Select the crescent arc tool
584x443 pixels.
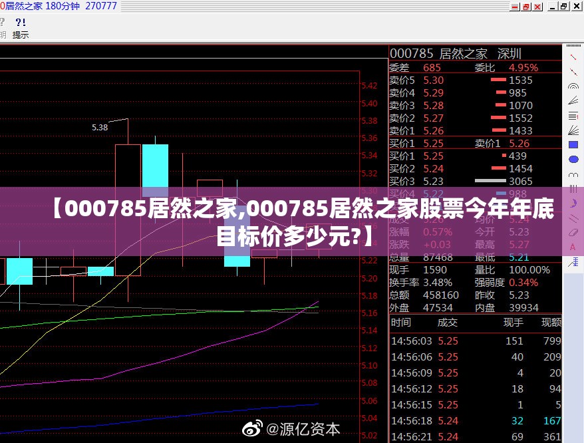pyautogui.click(x=573, y=203)
